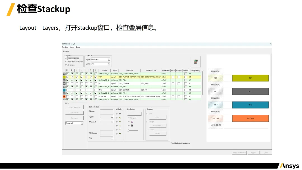This screenshot has width=302, height=170.
Task: Click the yellow ring icon in Visibility group
Action: pyautogui.click(x=120, y=118)
